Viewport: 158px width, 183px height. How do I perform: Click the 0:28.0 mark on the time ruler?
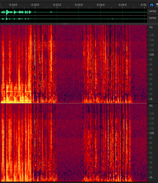coord(122,5)
